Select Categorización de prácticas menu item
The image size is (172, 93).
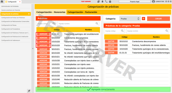tap(15, 14)
